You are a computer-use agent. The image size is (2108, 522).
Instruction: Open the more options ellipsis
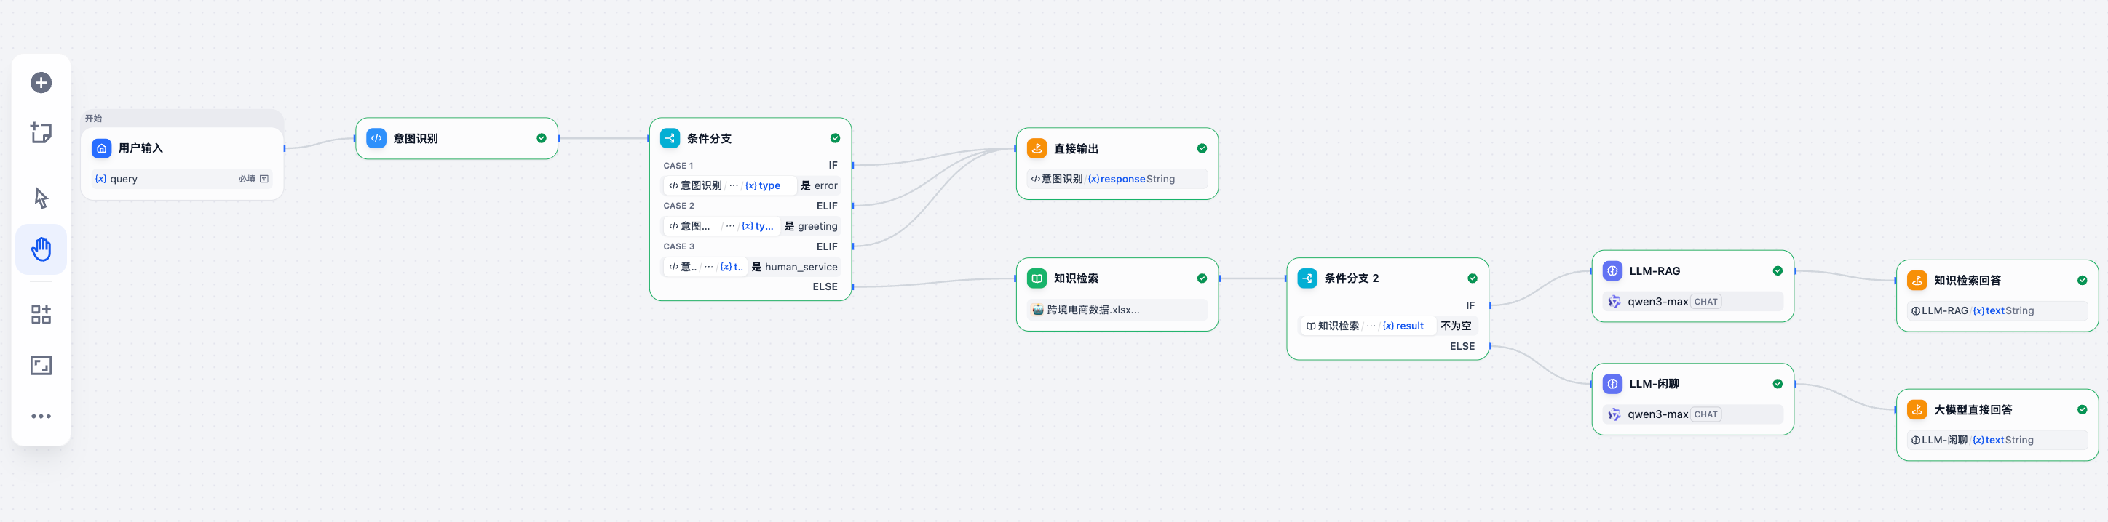point(41,417)
